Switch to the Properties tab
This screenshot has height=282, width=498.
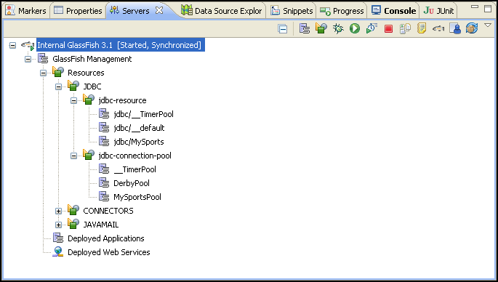point(78,11)
